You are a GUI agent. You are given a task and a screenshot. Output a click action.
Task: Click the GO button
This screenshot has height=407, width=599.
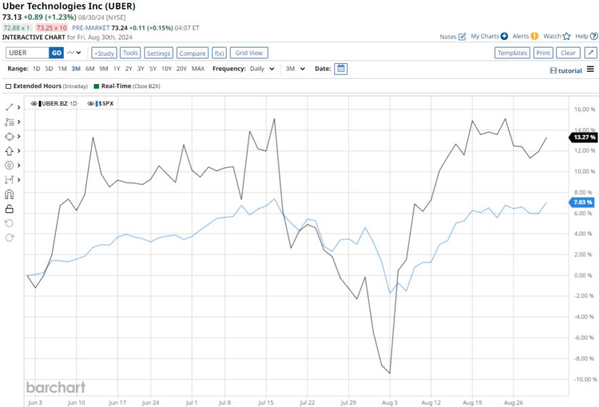(56, 53)
